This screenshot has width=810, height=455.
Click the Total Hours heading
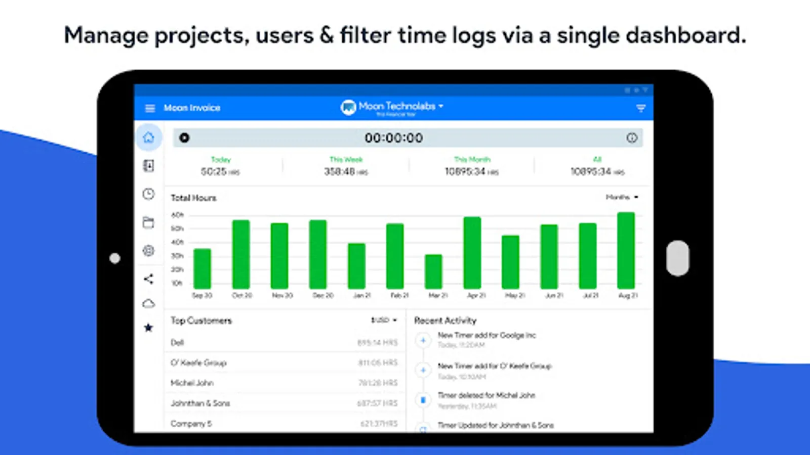(x=193, y=198)
